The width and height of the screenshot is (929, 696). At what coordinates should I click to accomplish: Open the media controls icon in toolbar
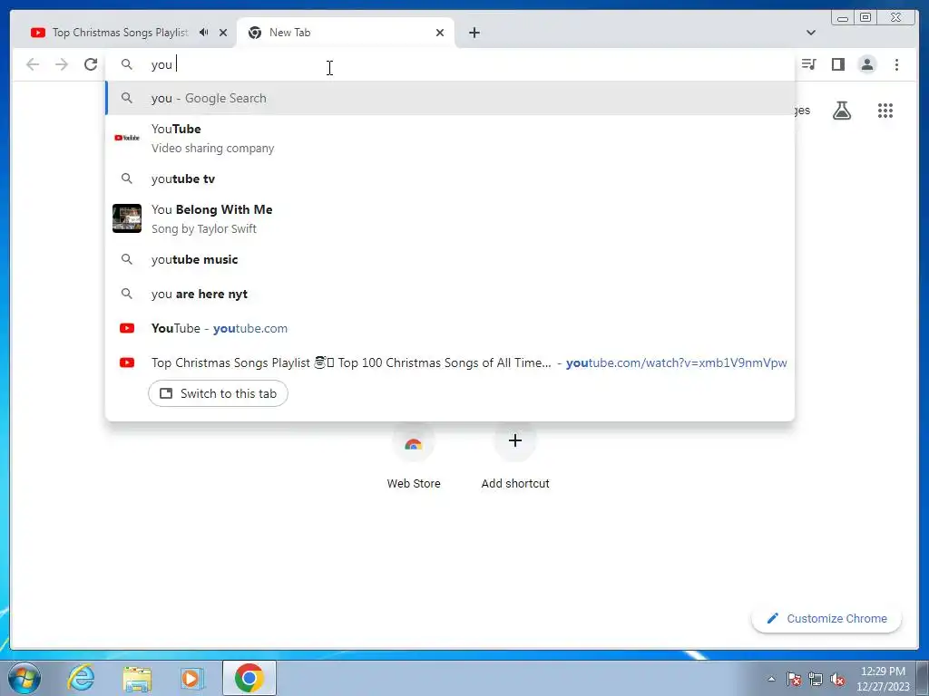pos(808,64)
